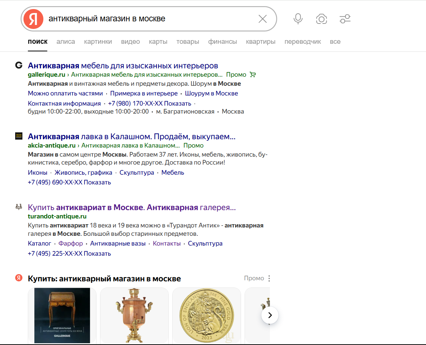Start voice search with the microphone icon

pos(298,19)
